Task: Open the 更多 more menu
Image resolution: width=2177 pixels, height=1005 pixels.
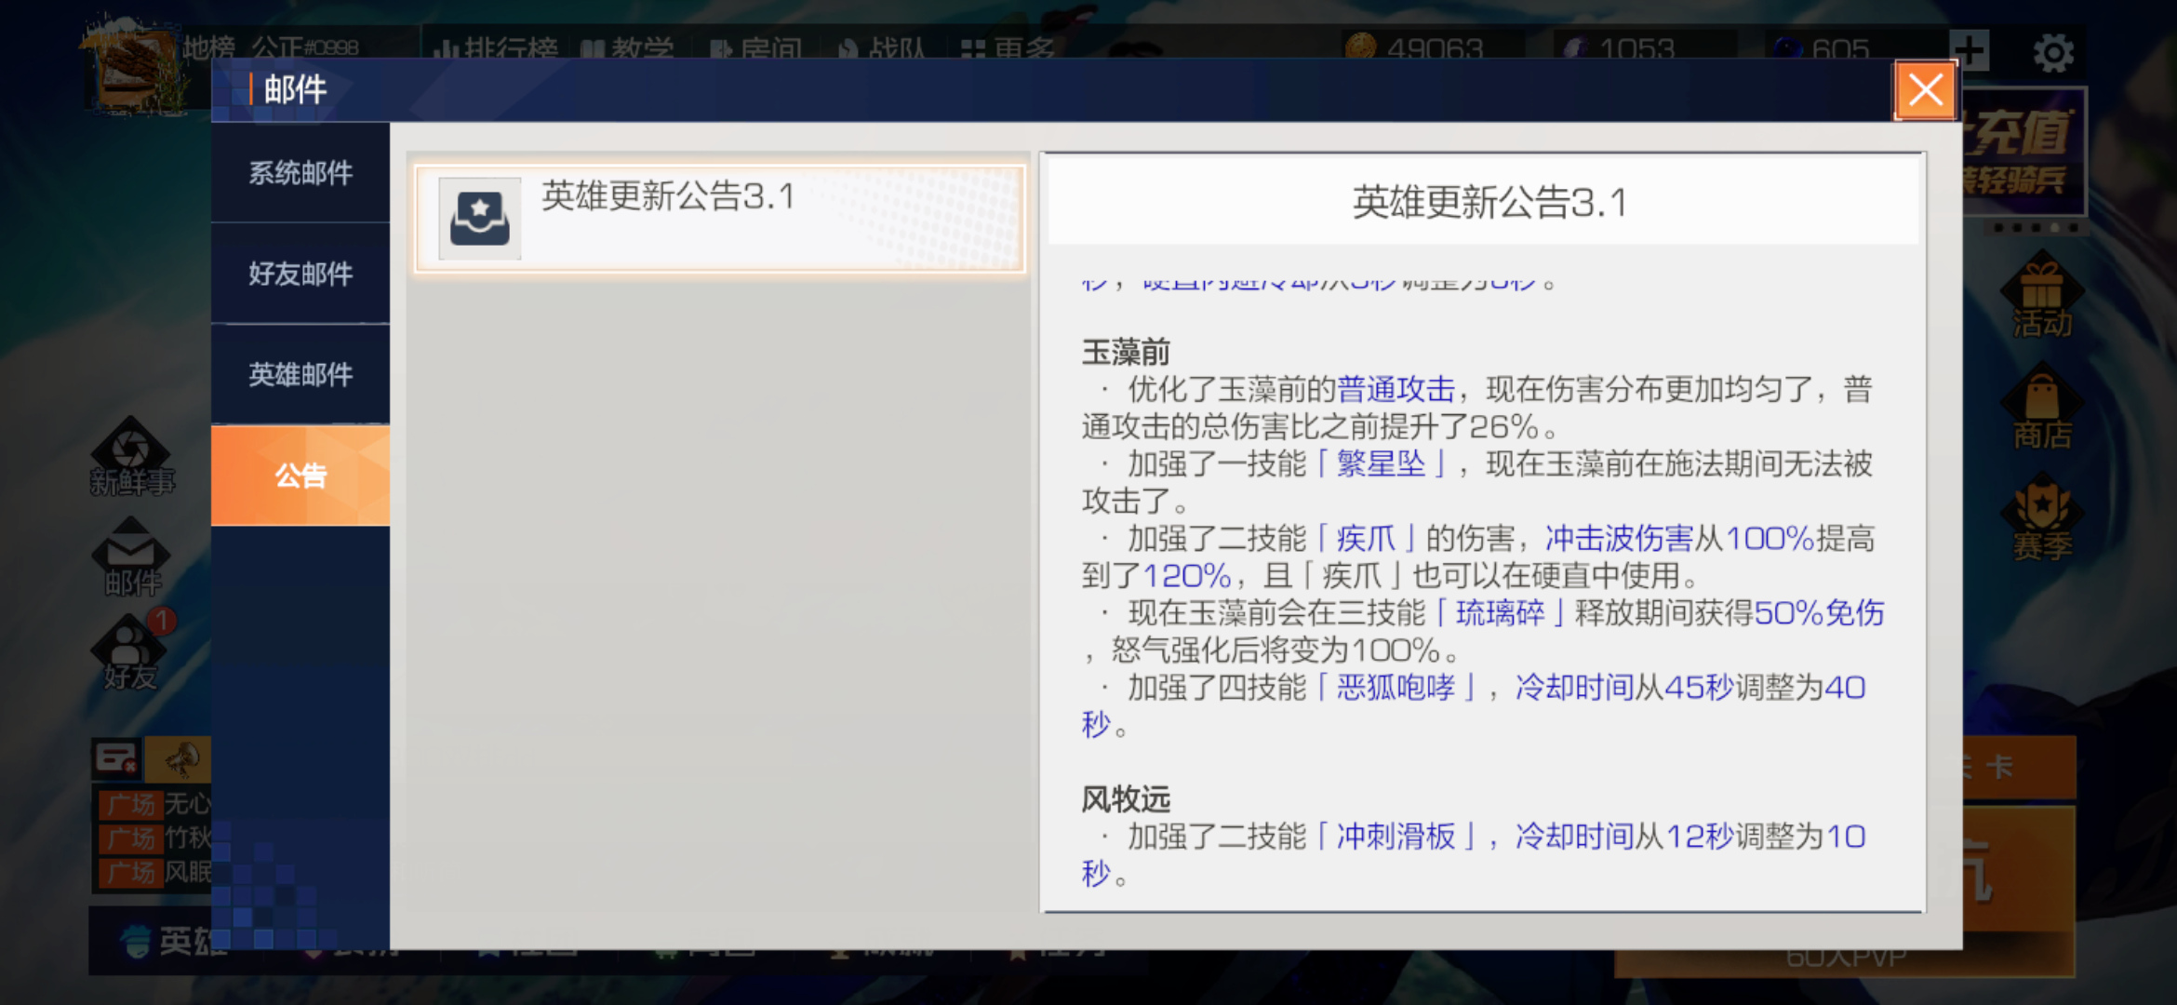Action: (1008, 48)
